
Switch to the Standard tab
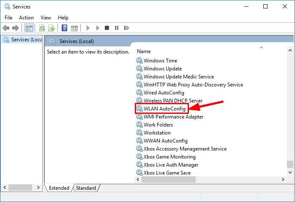(x=86, y=188)
